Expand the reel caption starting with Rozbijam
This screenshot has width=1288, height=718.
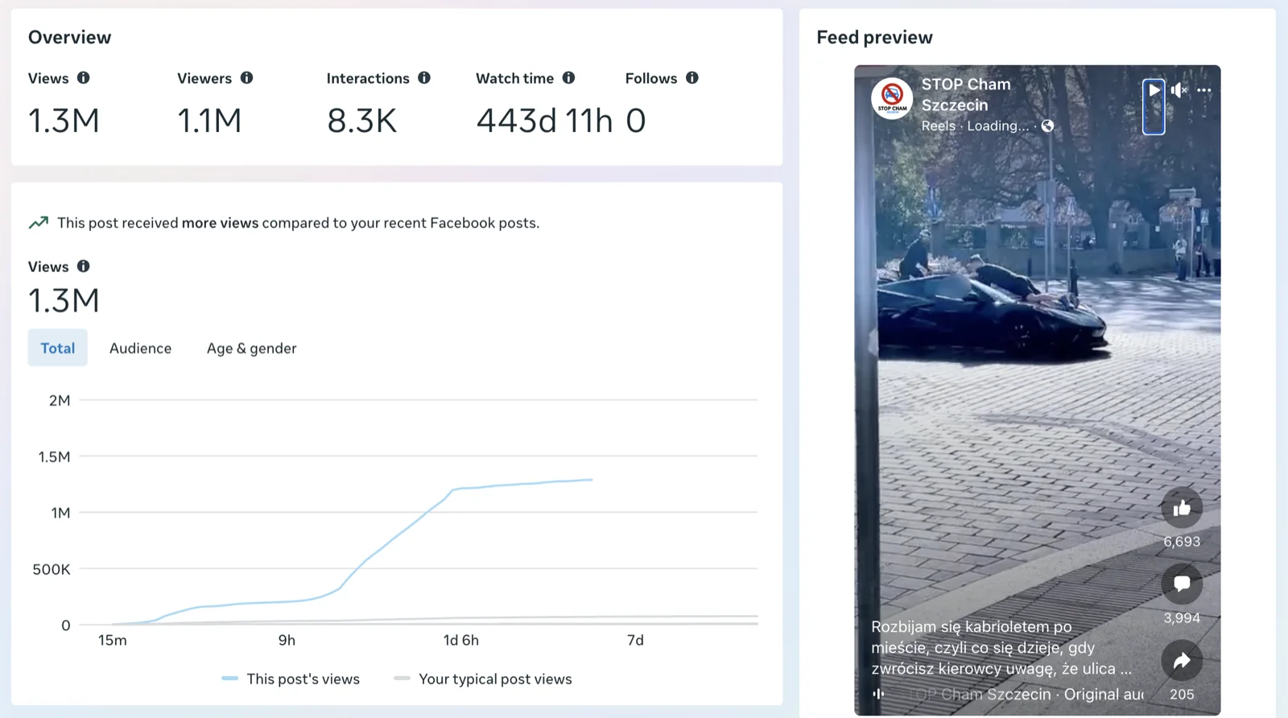point(1001,648)
